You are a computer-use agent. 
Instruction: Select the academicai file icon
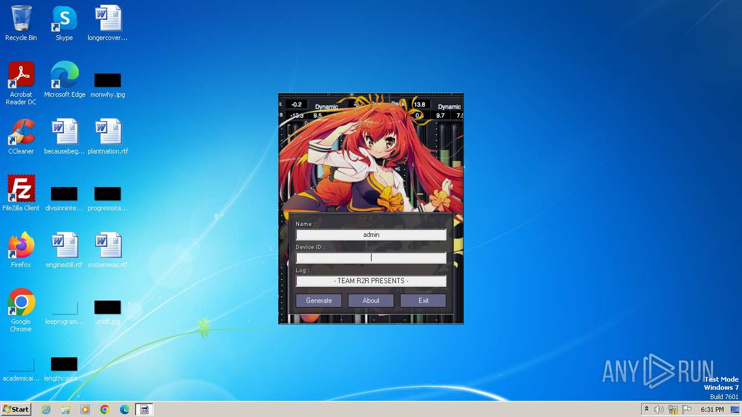[x=21, y=370]
